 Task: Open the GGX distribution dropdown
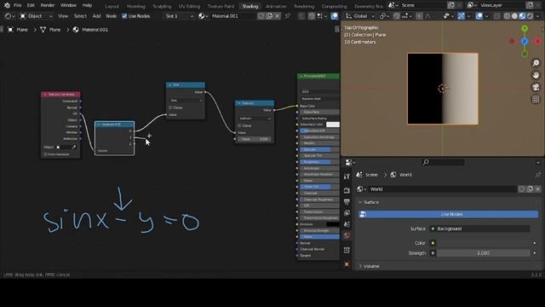(x=320, y=91)
